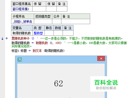The width and height of the screenshot is (129, 98).
Task: Expand the plus sign beside 置随机数种子
Action: [7, 38]
